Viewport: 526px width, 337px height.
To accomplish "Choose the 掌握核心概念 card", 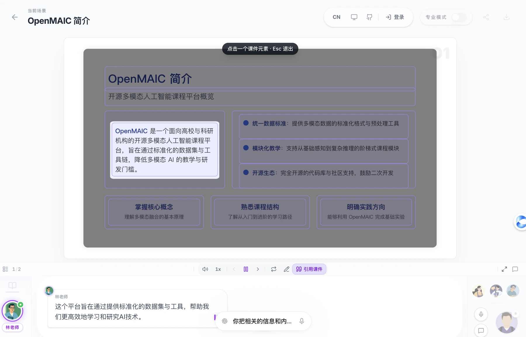I will (x=154, y=212).
